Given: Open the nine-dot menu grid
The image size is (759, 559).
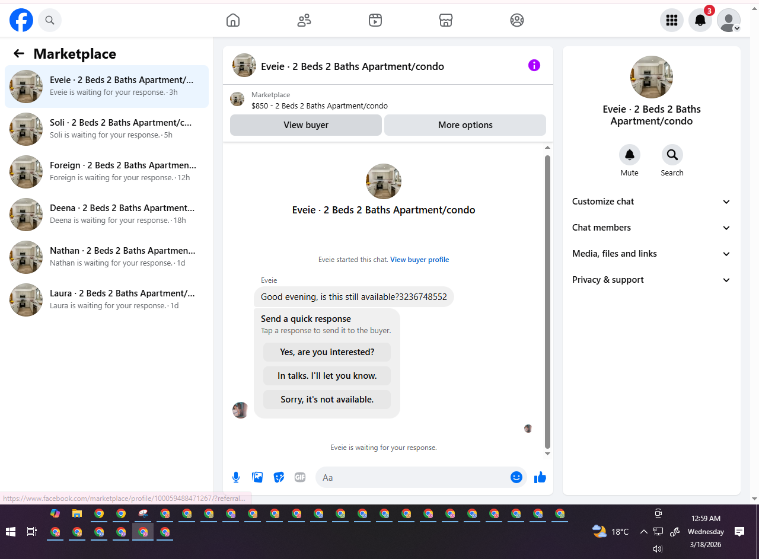Looking at the screenshot, I should 672,20.
